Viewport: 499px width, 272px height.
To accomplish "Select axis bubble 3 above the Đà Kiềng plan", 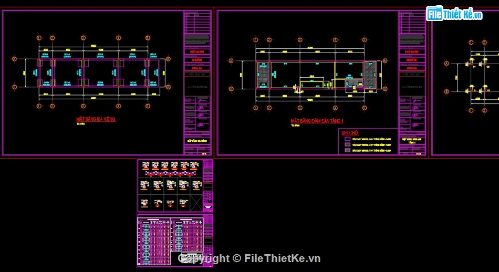I will [x=84, y=38].
